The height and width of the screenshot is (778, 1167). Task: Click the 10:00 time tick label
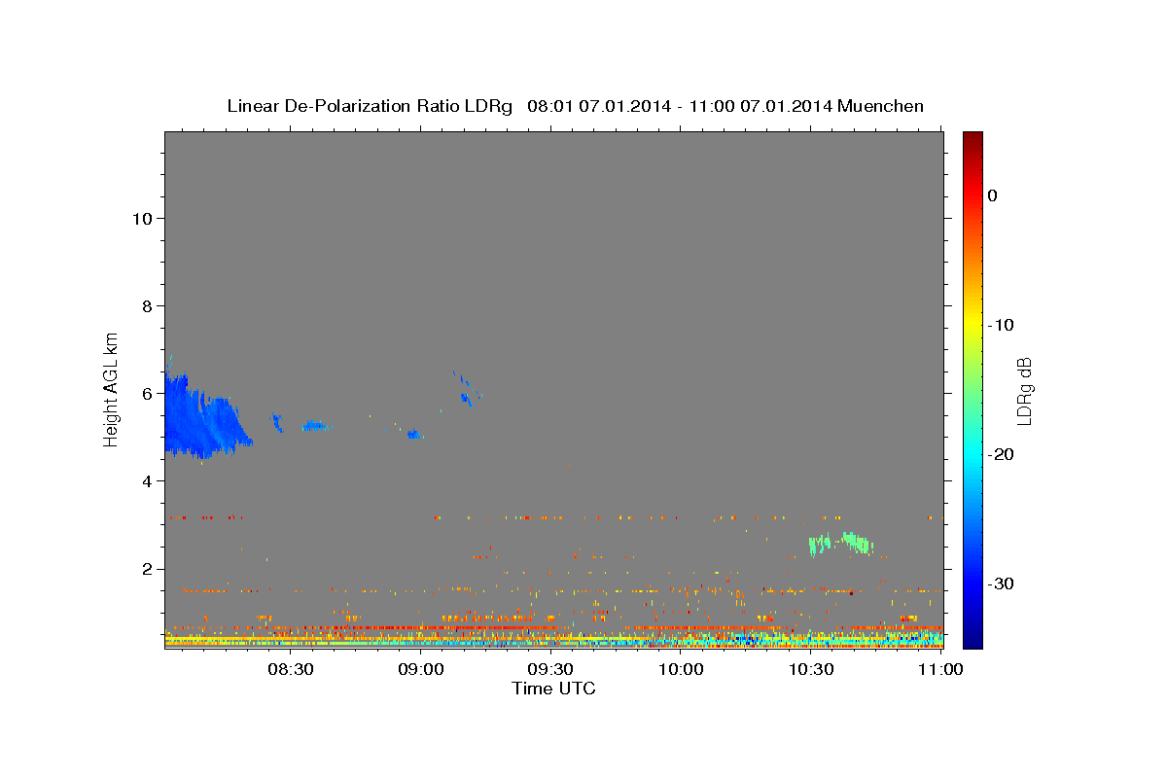point(681,670)
